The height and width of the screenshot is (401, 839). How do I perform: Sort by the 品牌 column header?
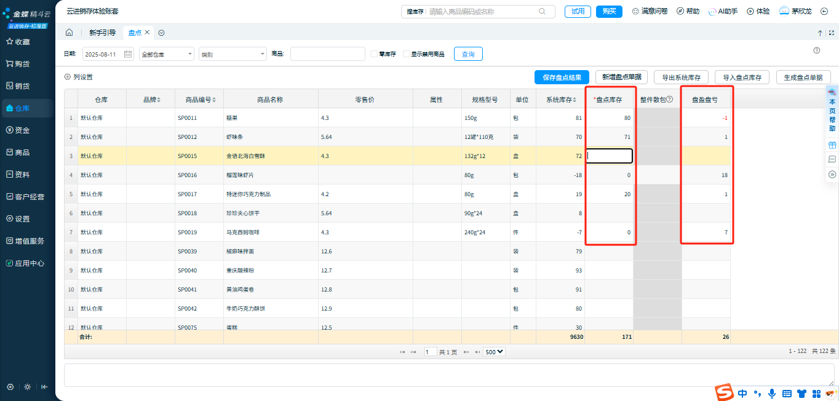pos(151,99)
